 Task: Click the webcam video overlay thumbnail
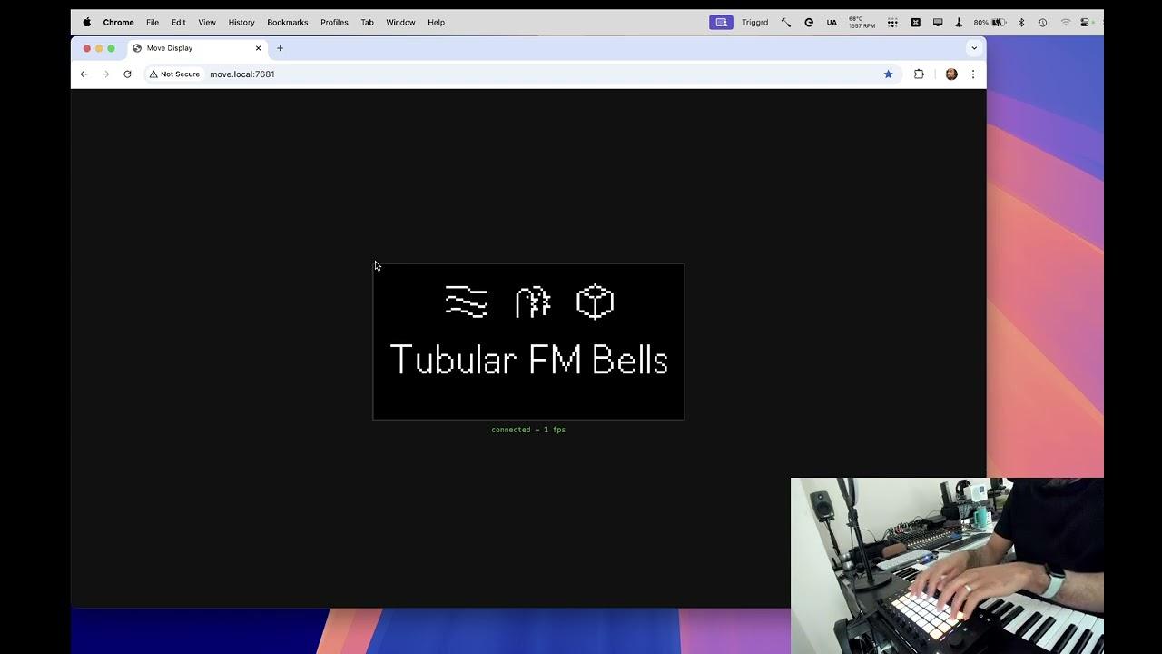947,565
